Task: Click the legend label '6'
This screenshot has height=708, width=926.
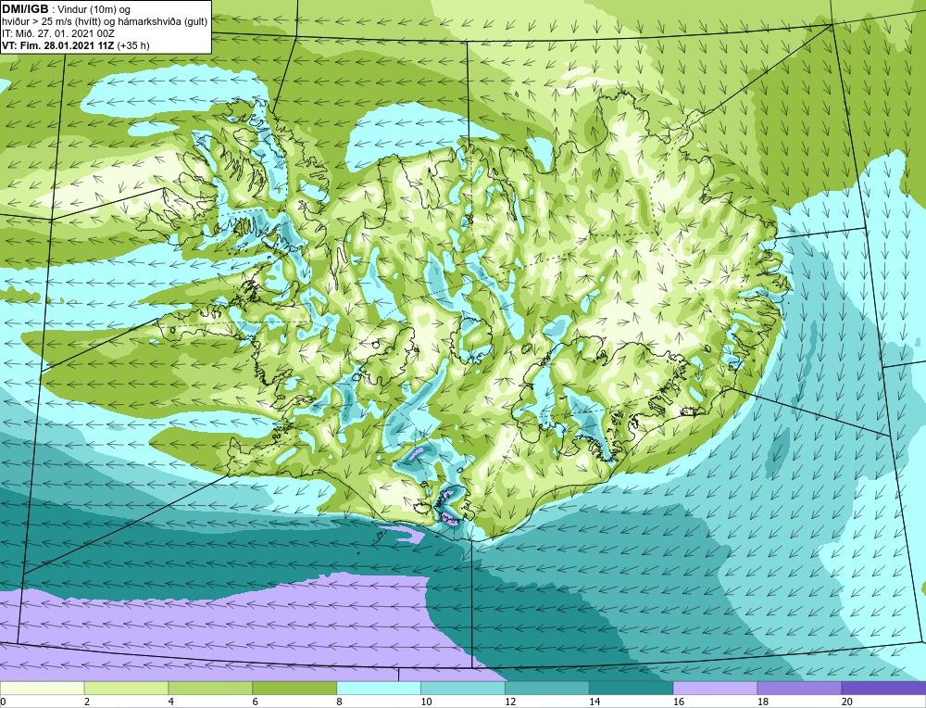Action: tap(256, 702)
